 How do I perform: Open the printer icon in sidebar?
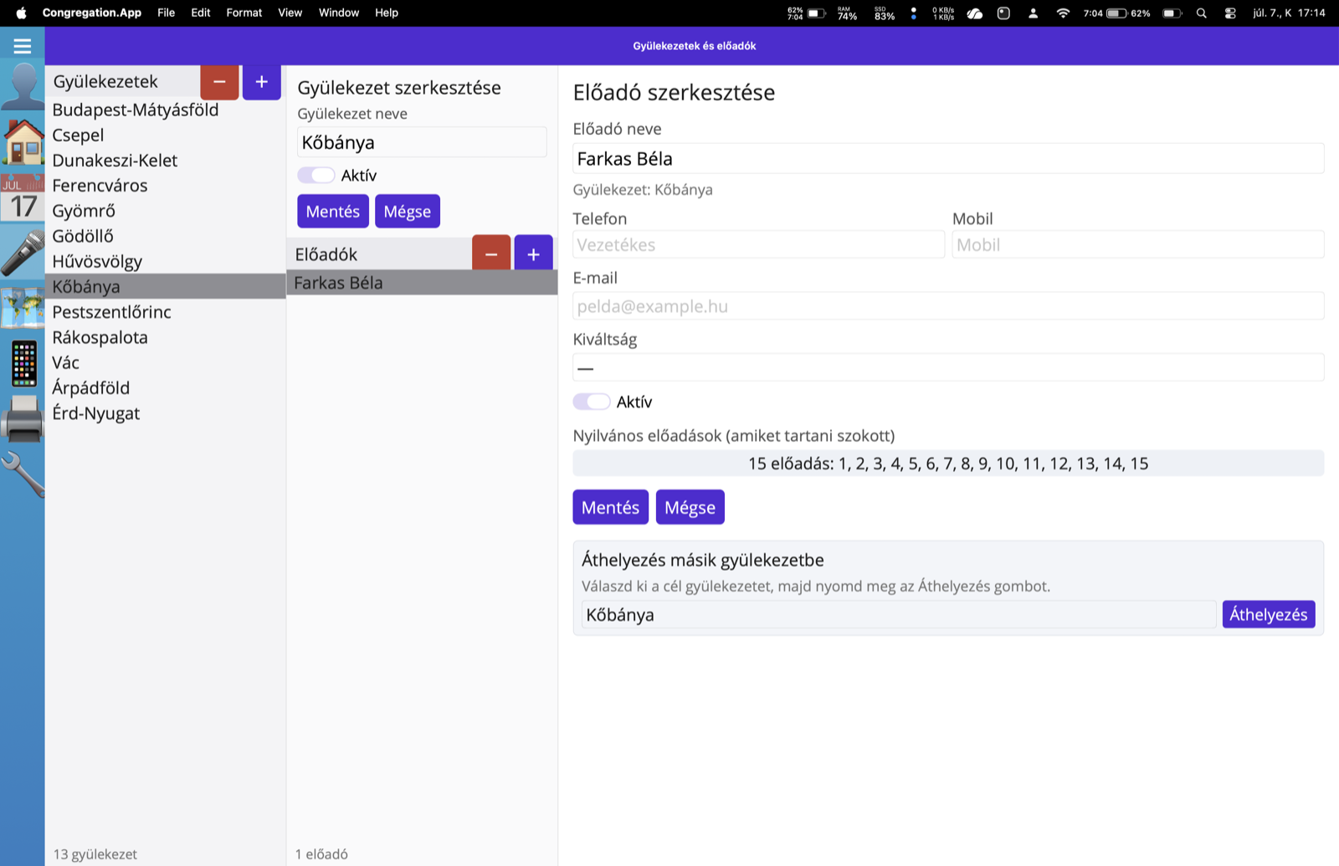[x=23, y=418]
